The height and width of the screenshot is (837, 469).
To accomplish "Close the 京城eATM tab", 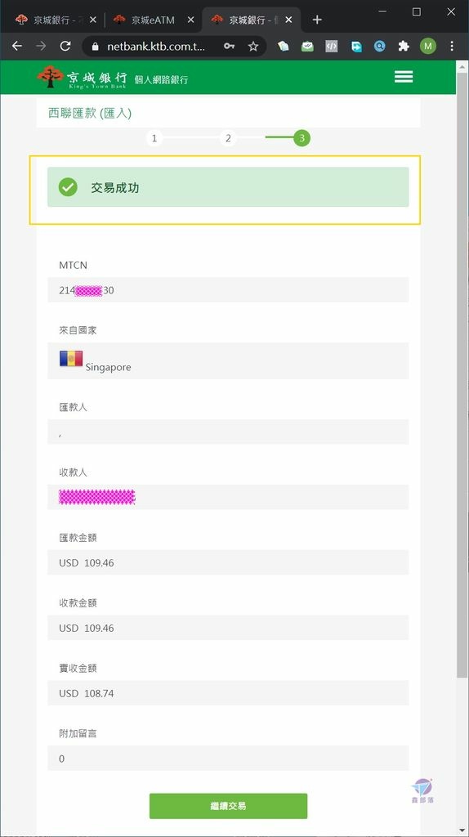I will [190, 20].
